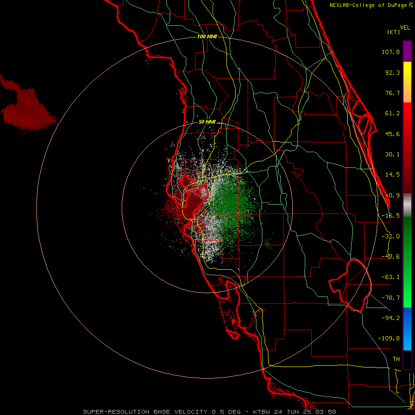This screenshot has width=415, height=415.
Task: Select the -16.5 scale value
Action: 391,216
